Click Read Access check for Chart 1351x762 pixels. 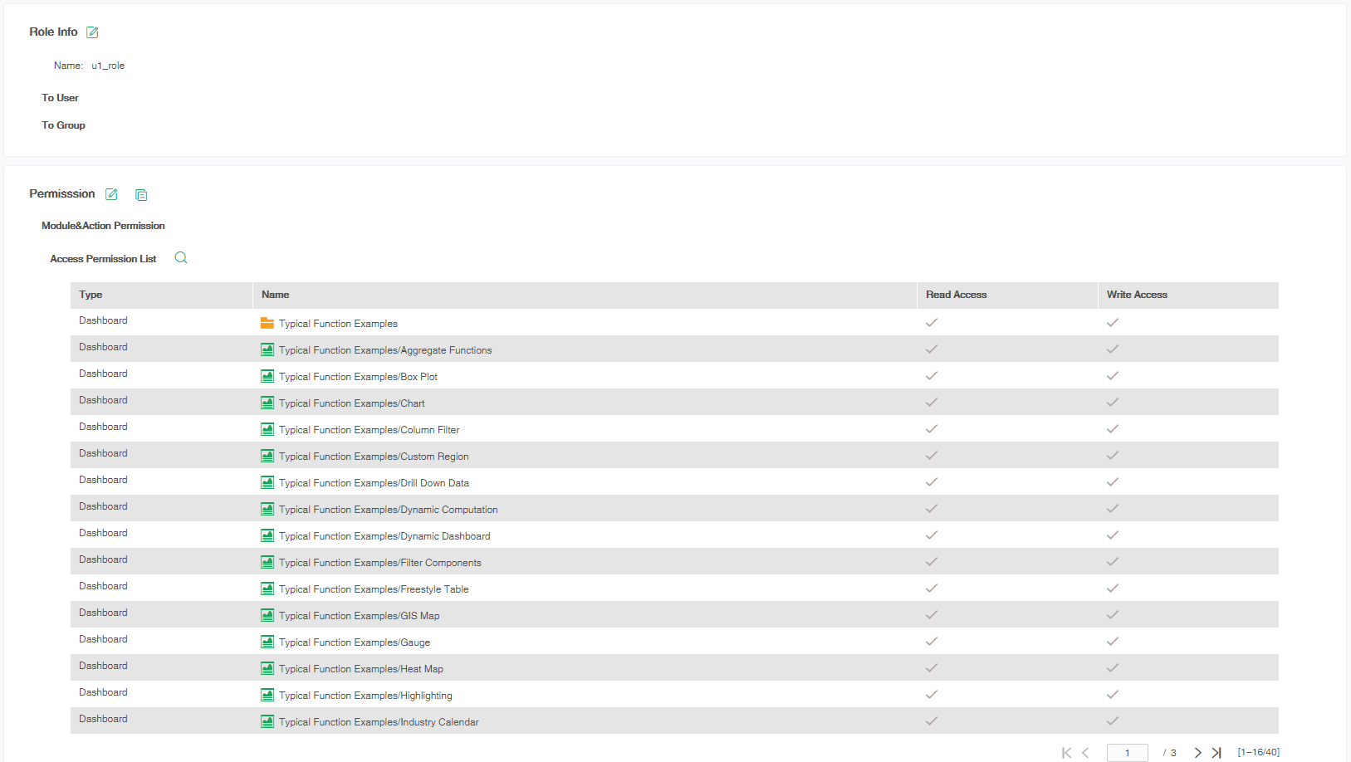(x=932, y=402)
